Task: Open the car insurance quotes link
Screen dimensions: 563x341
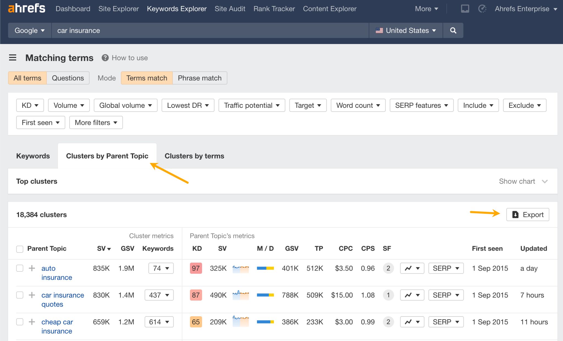Action: [63, 299]
